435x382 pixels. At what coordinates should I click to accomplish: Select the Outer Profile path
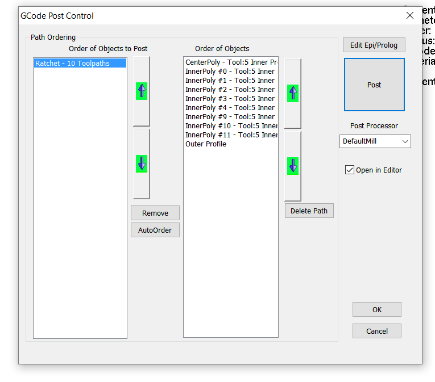point(206,144)
